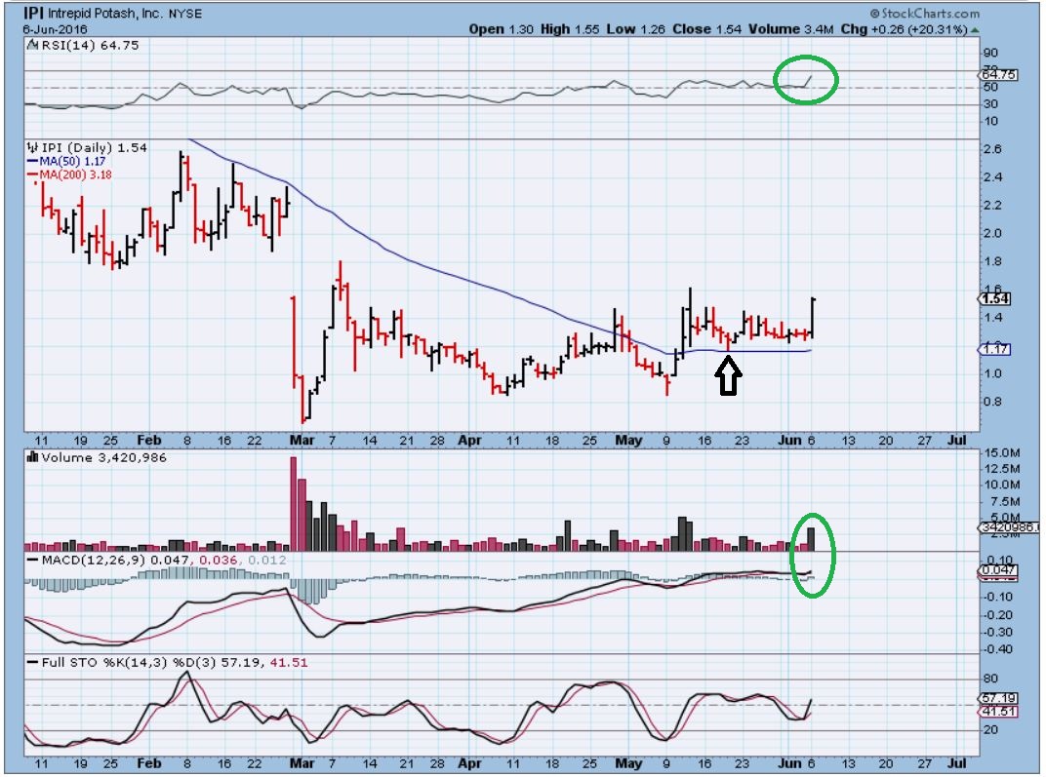Click the volume bars icon beside Volume label
Screen dimensions: 1046x777
point(33,457)
